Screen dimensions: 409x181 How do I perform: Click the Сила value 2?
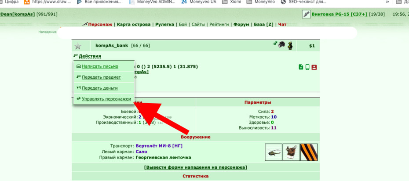click(272, 112)
